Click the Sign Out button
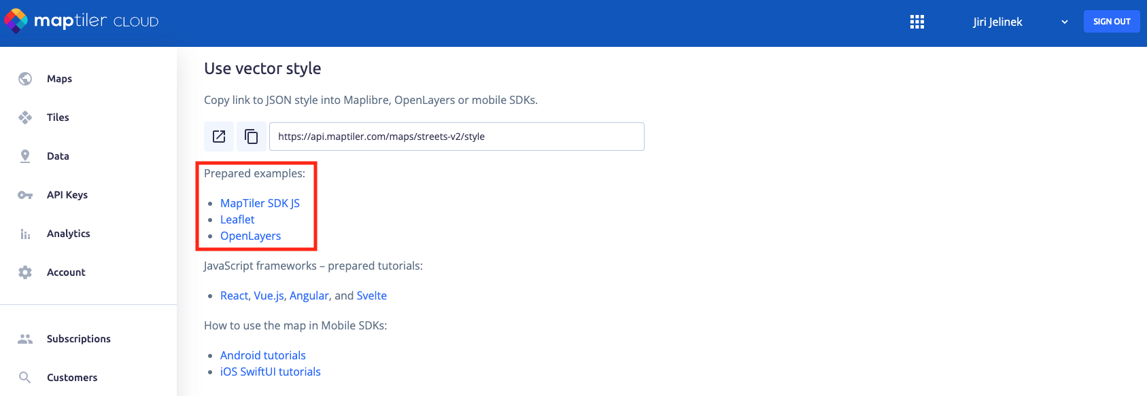The height and width of the screenshot is (396, 1147). coord(1112,22)
